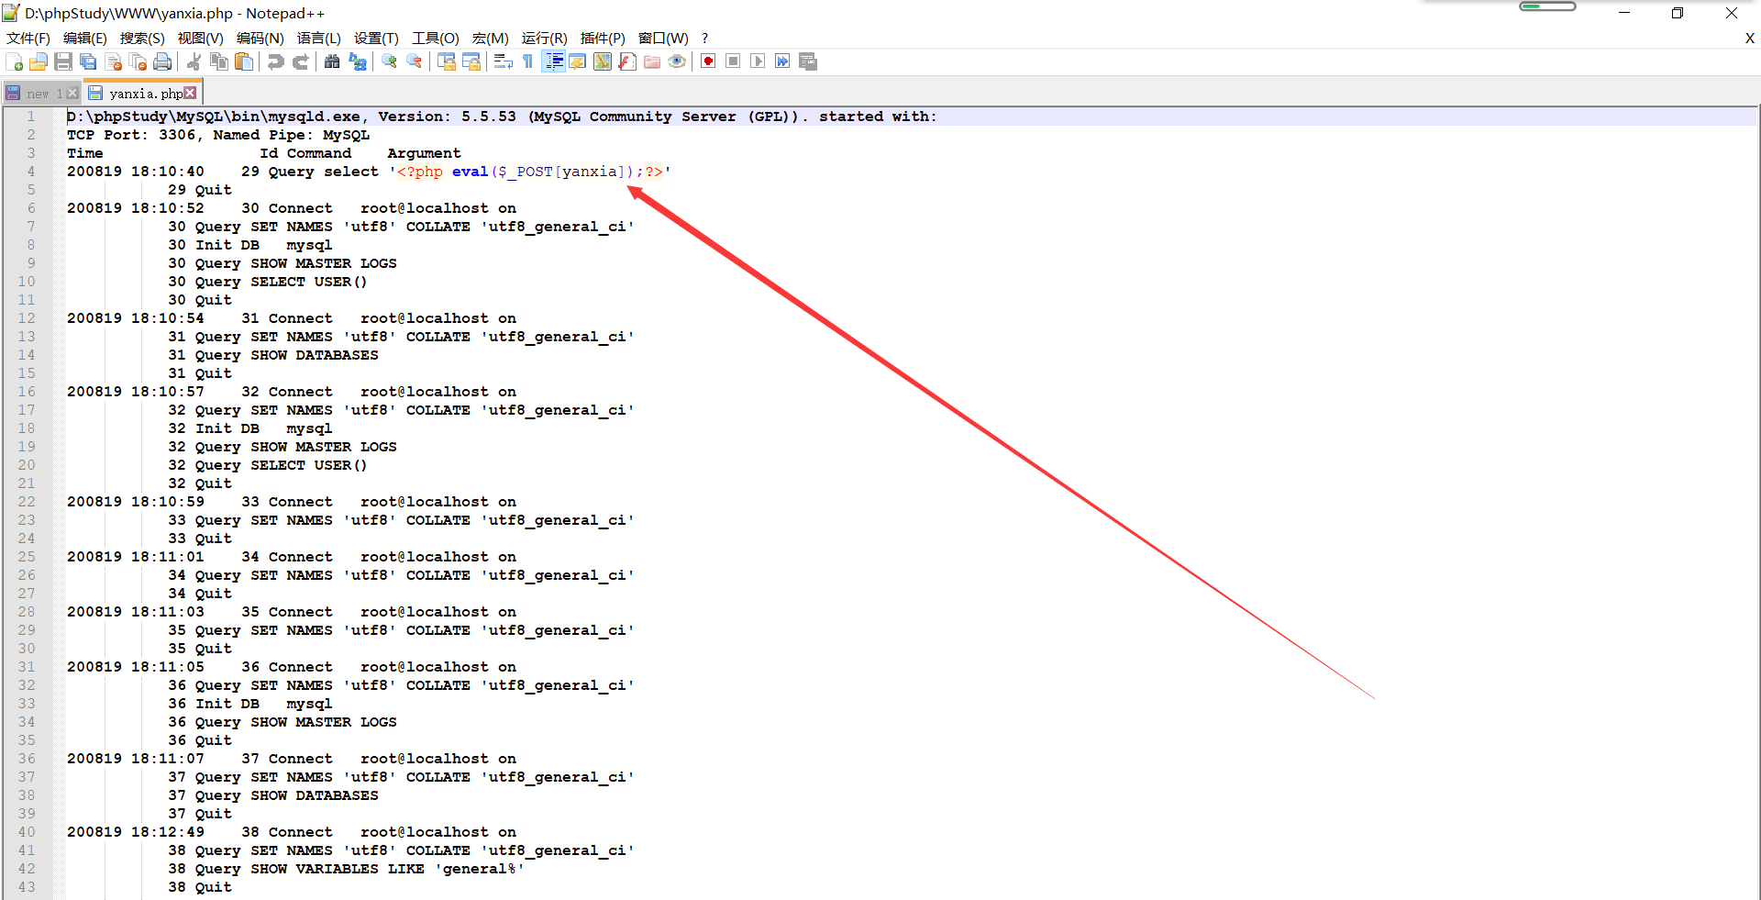Open the 工具(O) menu

(435, 38)
